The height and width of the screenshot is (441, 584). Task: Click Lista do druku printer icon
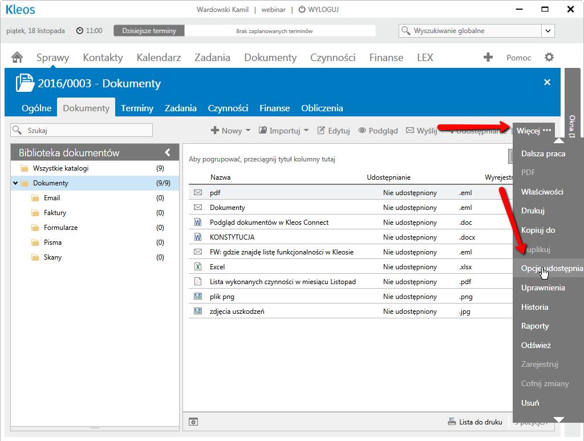click(452, 422)
